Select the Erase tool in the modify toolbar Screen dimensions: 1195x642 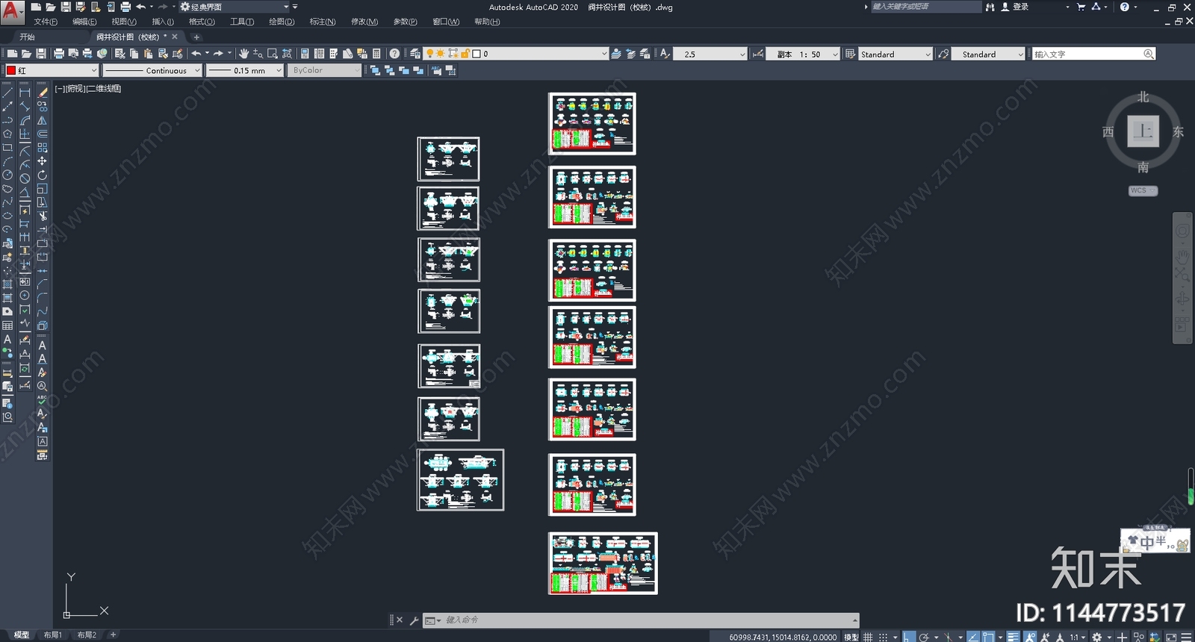click(43, 93)
